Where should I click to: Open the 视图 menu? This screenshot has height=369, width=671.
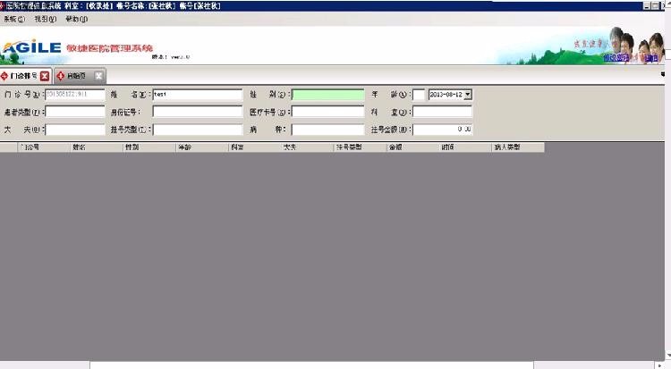pos(46,20)
